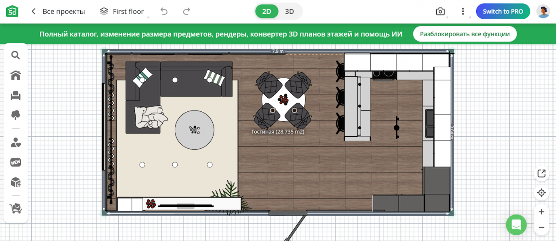Center the view with target icon

click(x=541, y=193)
